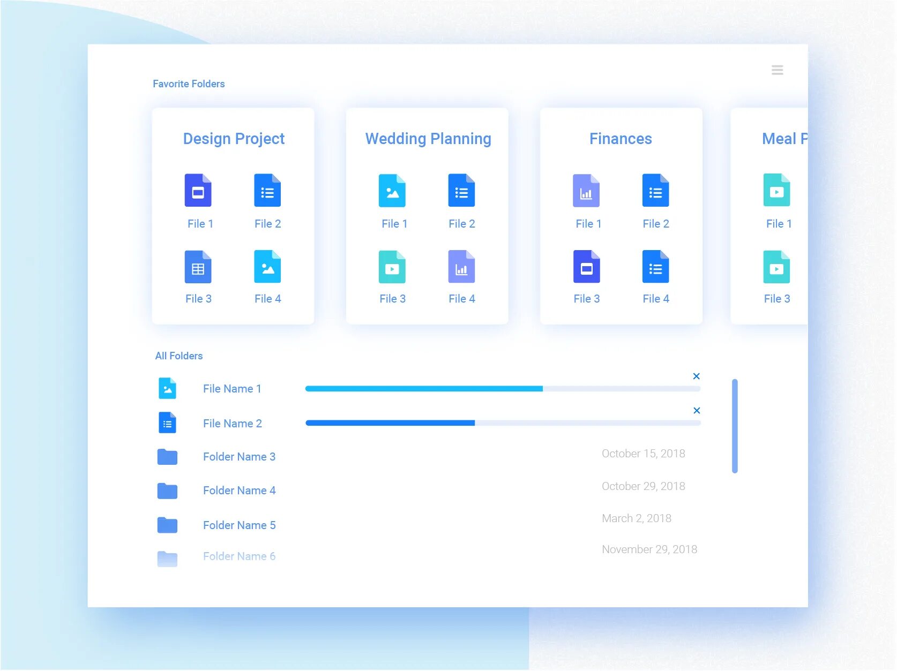Open Design Project File 4 image icon
The width and height of the screenshot is (897, 671).
pos(267,267)
